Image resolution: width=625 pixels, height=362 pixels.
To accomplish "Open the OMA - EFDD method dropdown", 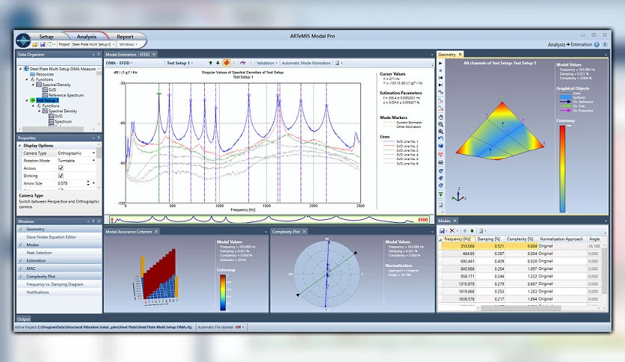I will click(119, 63).
